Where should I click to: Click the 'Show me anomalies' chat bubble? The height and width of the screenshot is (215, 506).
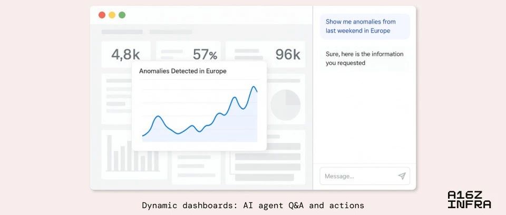365,26
